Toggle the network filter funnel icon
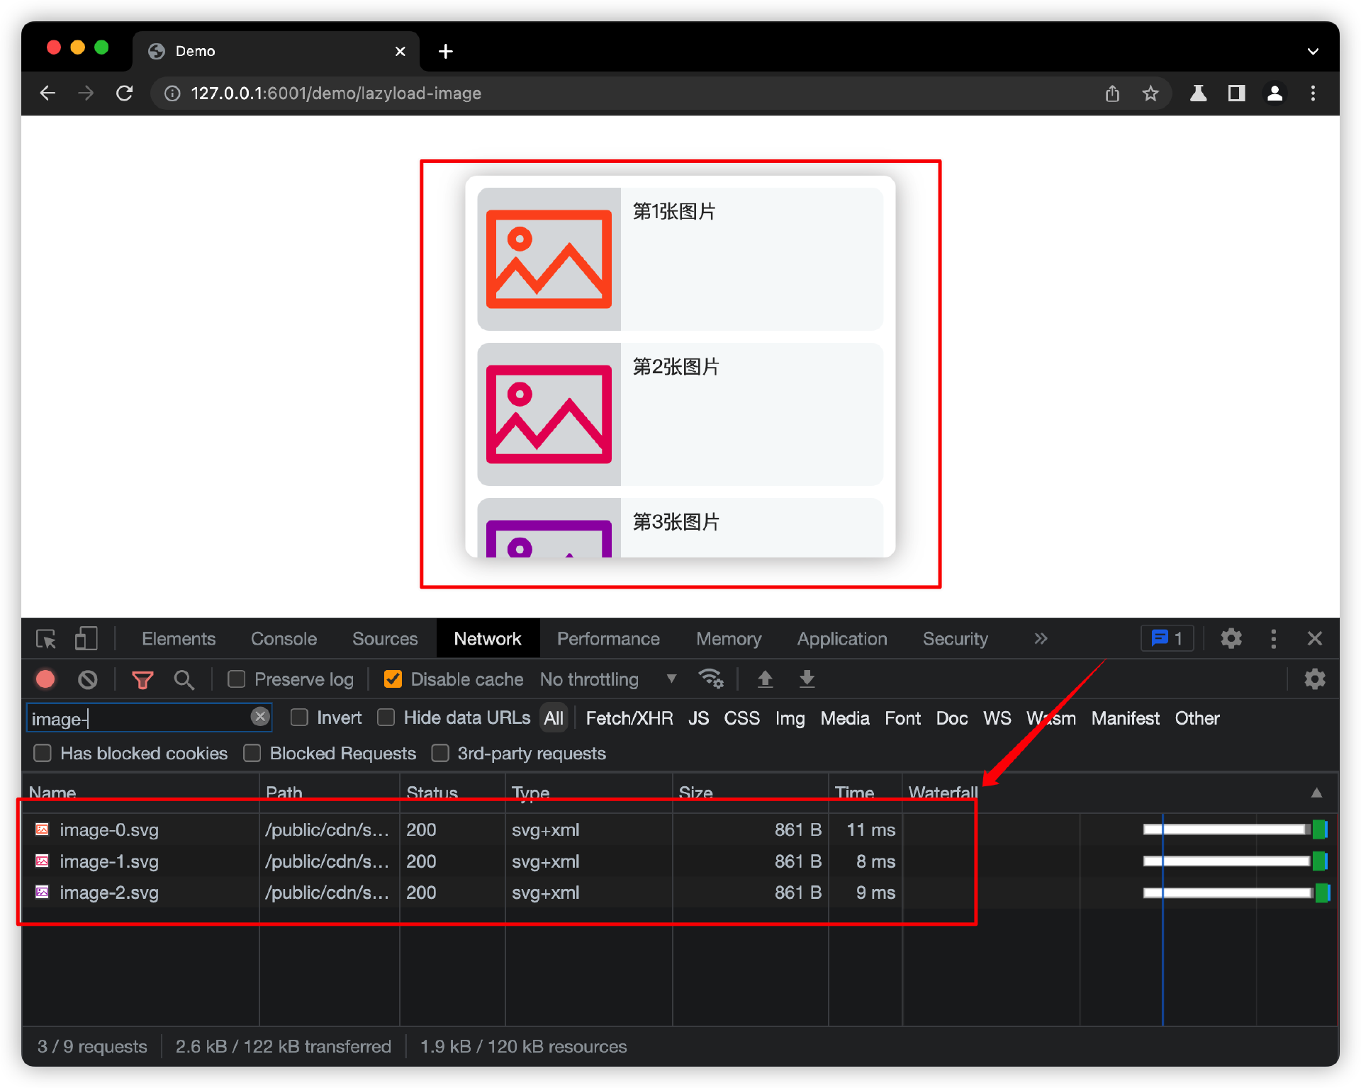 point(142,680)
